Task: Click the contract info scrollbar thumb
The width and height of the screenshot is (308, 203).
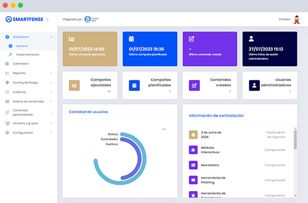Action: tap(295, 139)
